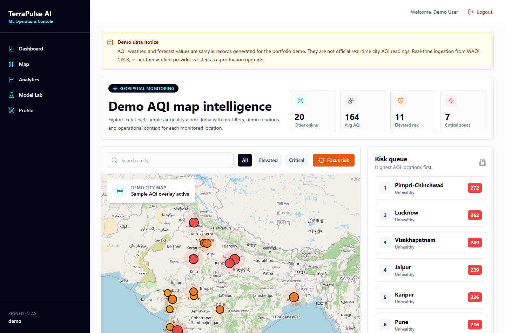The image size is (505, 333).
Task: Click the Dashboard bar chart icon
Action: [x=12, y=49]
